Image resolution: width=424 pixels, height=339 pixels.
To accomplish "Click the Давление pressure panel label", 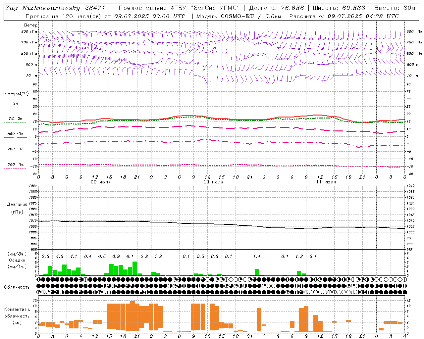I will pyautogui.click(x=17, y=205).
